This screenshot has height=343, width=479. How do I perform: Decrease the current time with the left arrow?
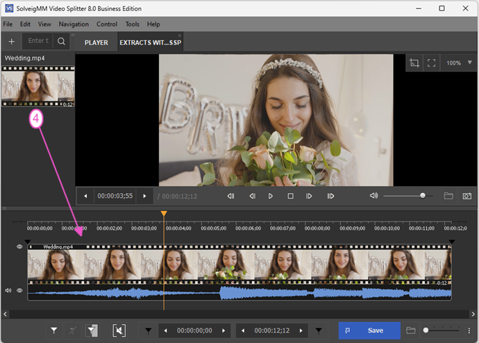(x=85, y=196)
